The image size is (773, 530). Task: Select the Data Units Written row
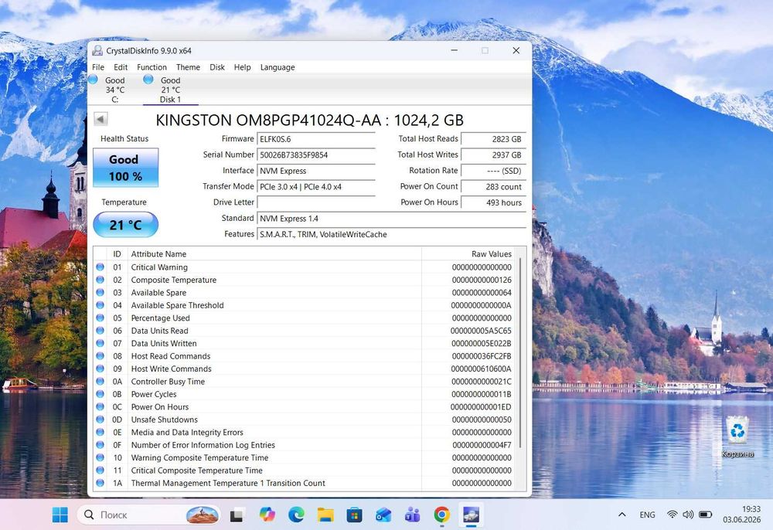click(304, 343)
